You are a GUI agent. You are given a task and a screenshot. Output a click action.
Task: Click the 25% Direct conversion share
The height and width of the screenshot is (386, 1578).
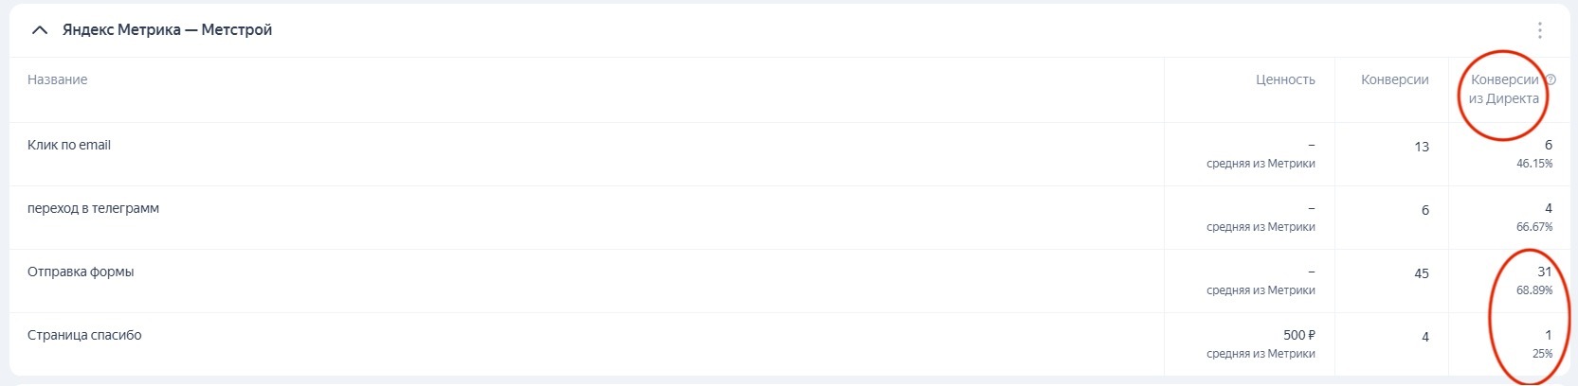[x=1542, y=354]
